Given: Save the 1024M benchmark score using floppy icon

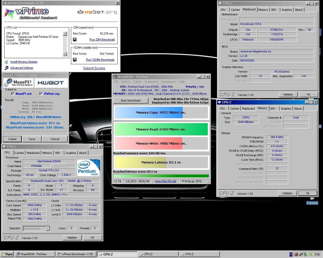Looking at the screenshot, I should [75, 60].
